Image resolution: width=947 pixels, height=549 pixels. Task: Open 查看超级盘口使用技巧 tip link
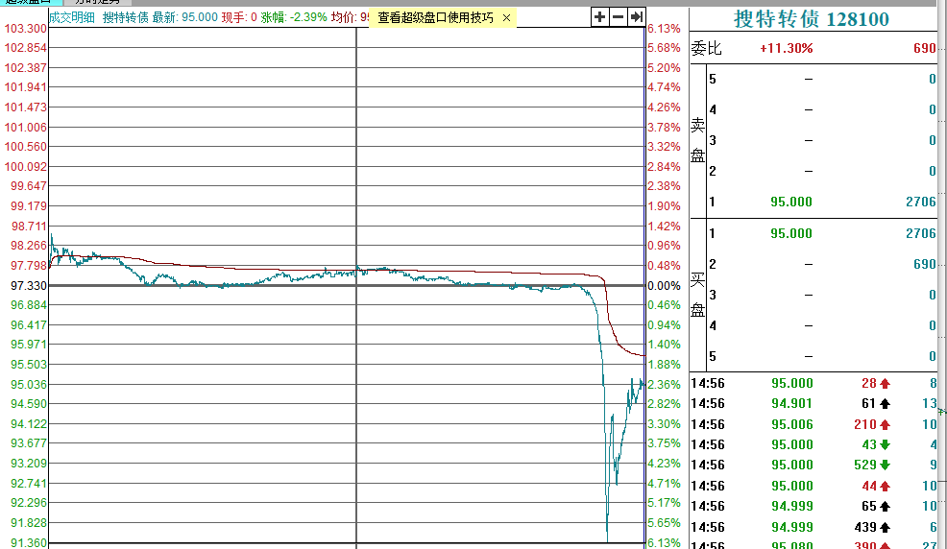(x=435, y=18)
